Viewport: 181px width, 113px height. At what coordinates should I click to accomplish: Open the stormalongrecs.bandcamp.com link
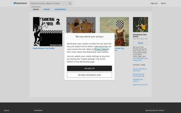coord(140,59)
